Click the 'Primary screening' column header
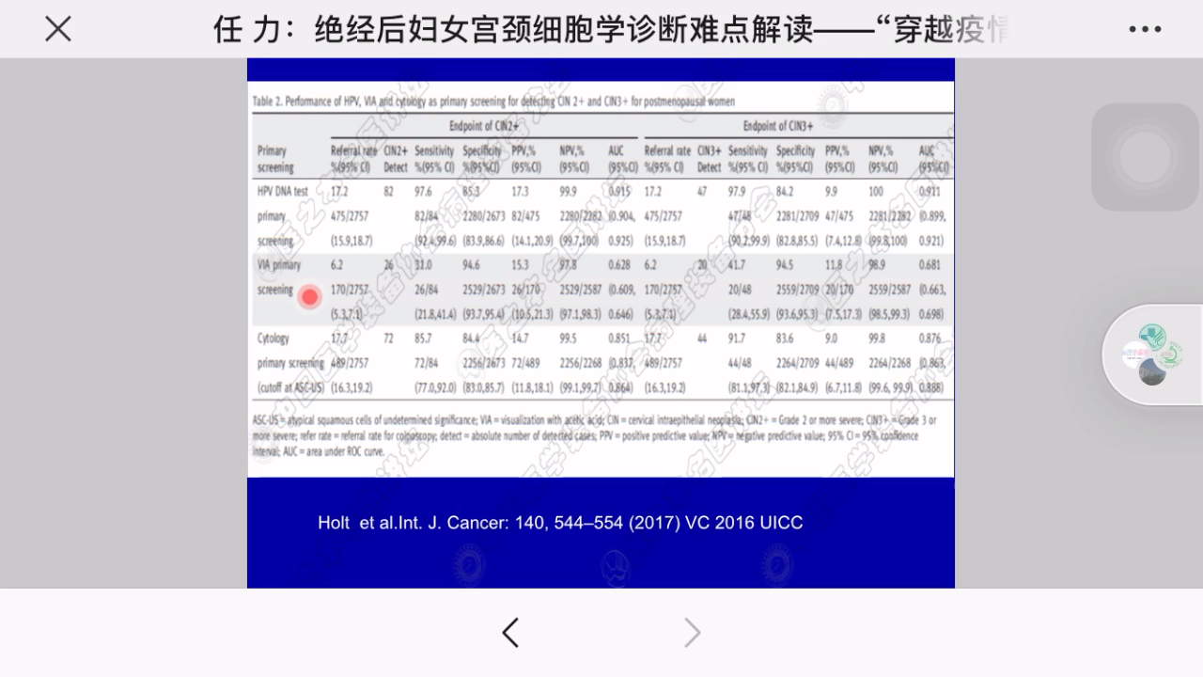 pyautogui.click(x=275, y=159)
